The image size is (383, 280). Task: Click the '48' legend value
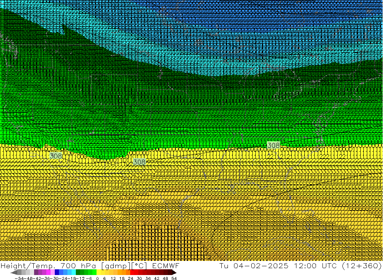tap(165, 278)
